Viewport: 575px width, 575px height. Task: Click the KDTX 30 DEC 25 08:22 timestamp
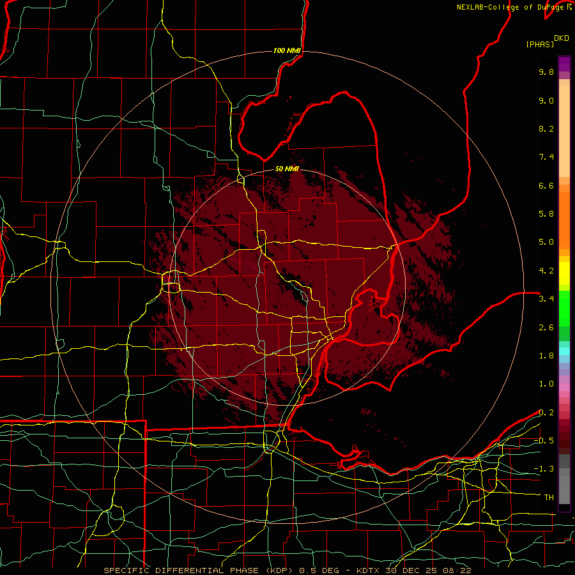415,571
